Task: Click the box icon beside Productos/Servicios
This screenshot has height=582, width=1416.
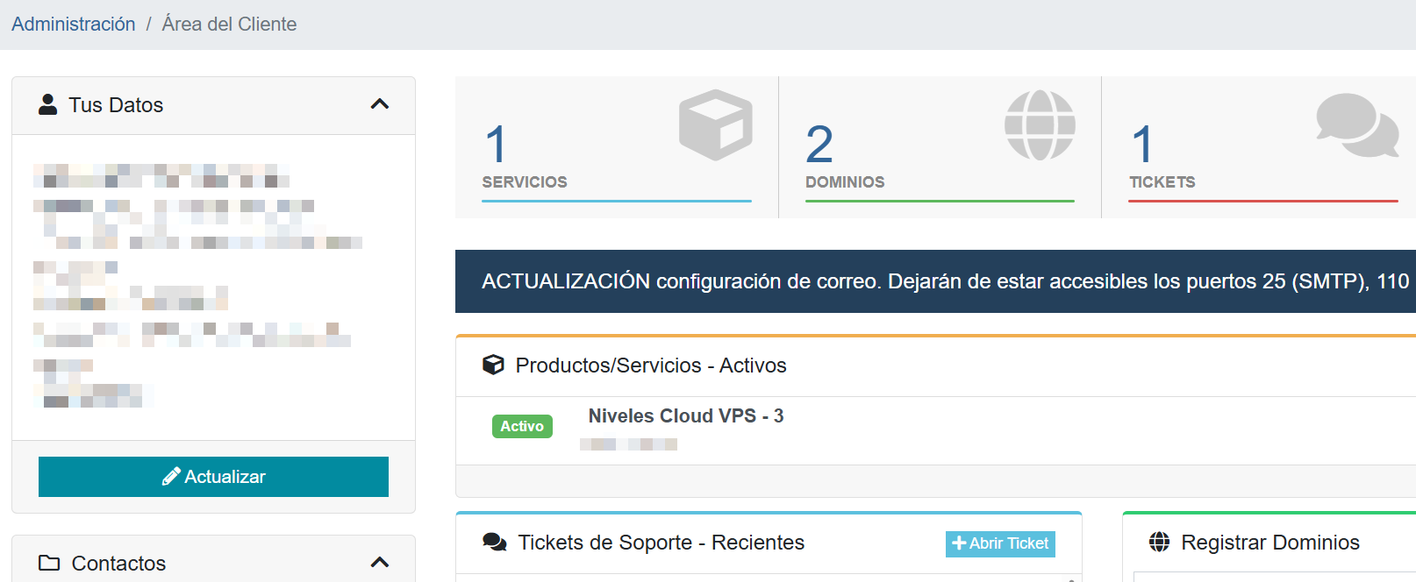Action: click(x=493, y=365)
